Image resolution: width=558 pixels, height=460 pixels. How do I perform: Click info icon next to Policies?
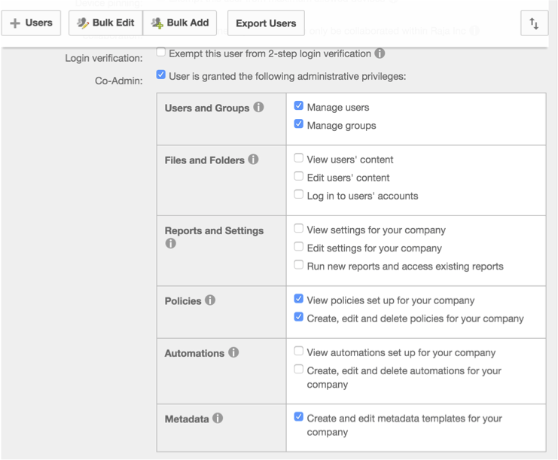[210, 300]
